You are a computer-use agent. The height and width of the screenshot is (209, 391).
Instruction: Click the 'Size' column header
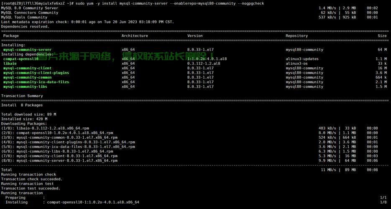point(382,36)
